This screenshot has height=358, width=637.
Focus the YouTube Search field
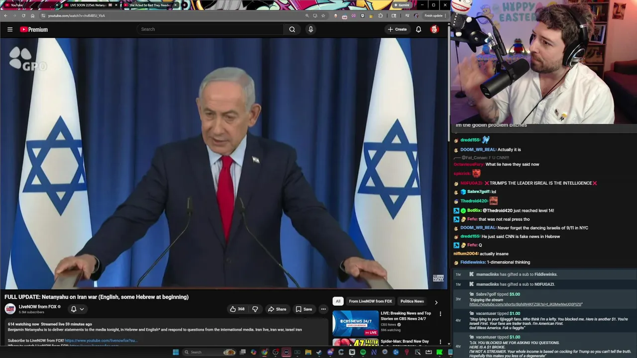coord(211,29)
